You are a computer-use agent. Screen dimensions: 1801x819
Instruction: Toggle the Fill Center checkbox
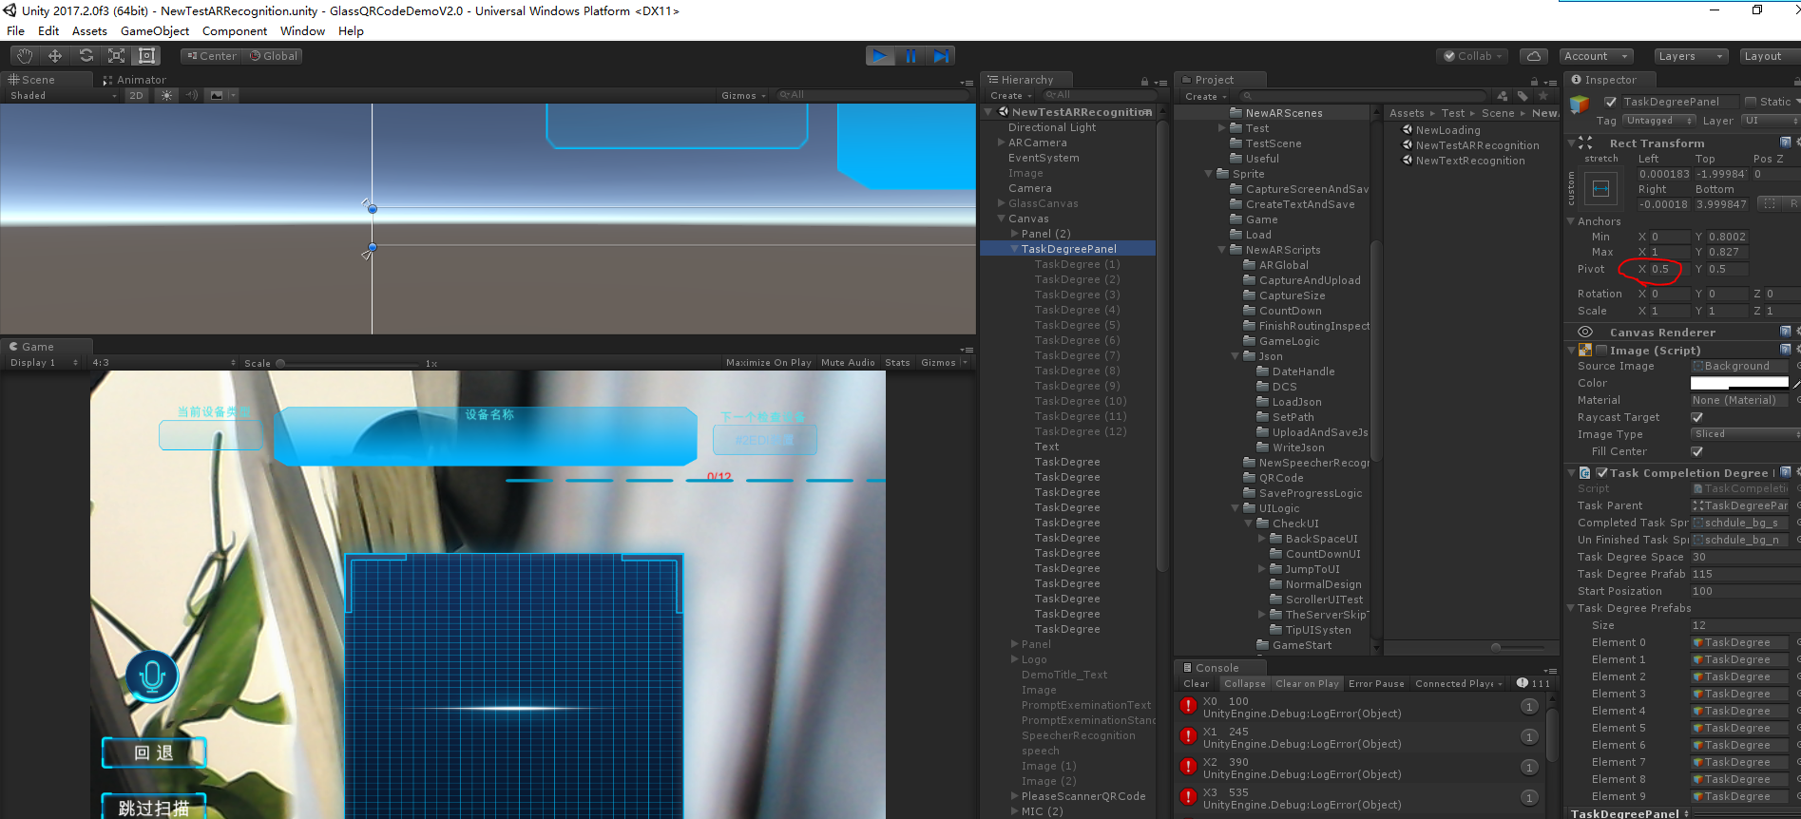1697,451
